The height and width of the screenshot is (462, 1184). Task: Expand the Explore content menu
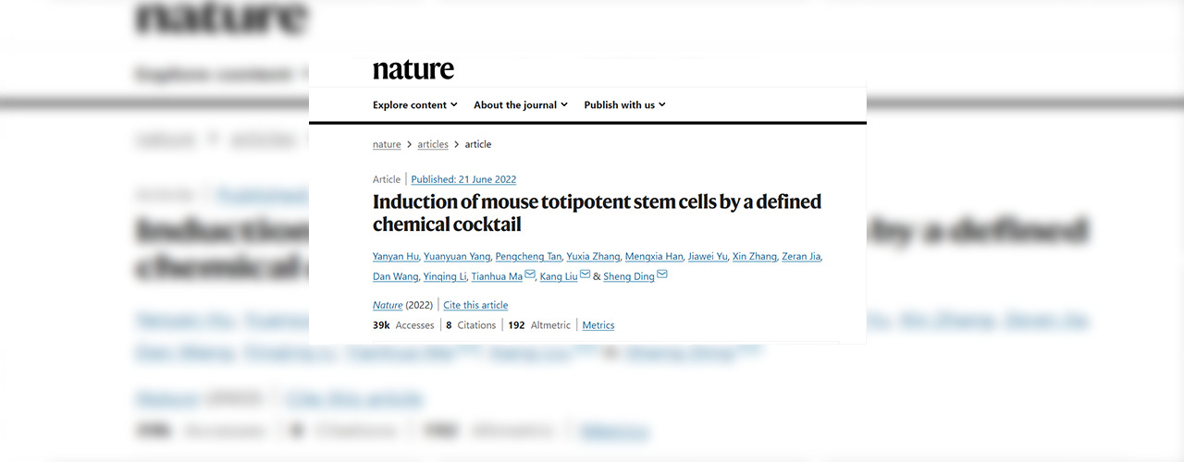pos(414,105)
